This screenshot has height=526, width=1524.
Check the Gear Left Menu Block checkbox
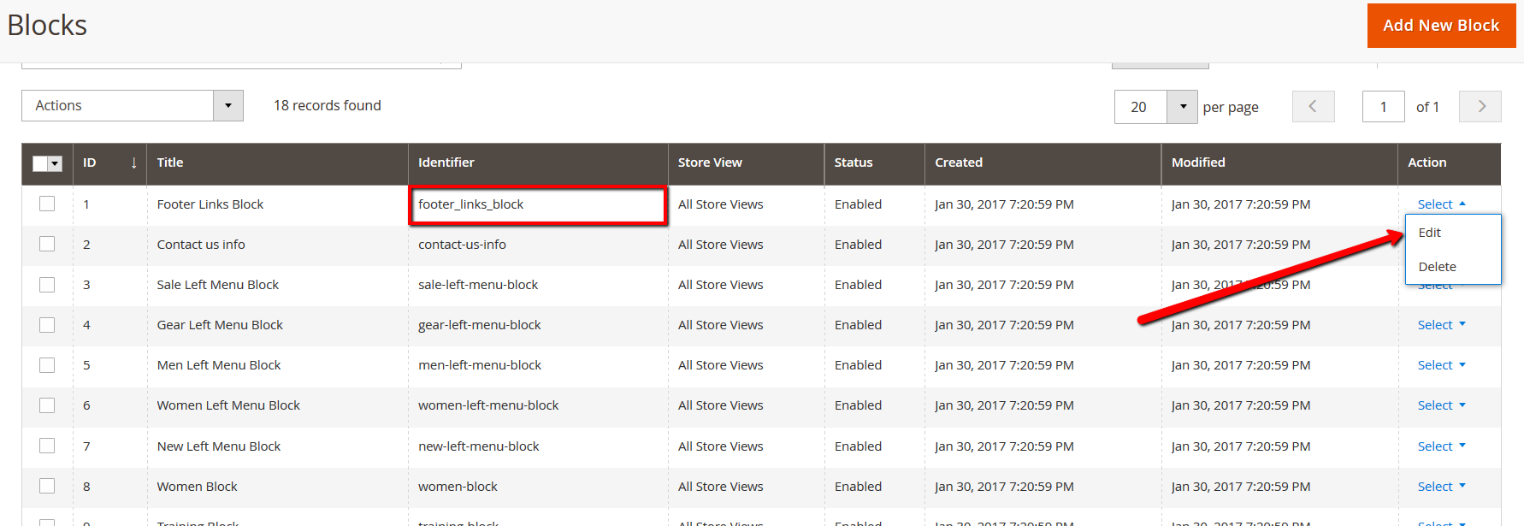click(x=47, y=324)
